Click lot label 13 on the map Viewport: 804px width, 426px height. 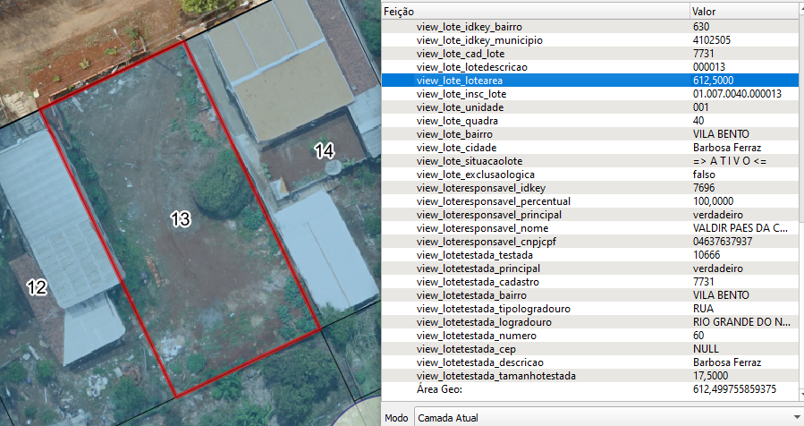click(x=181, y=219)
